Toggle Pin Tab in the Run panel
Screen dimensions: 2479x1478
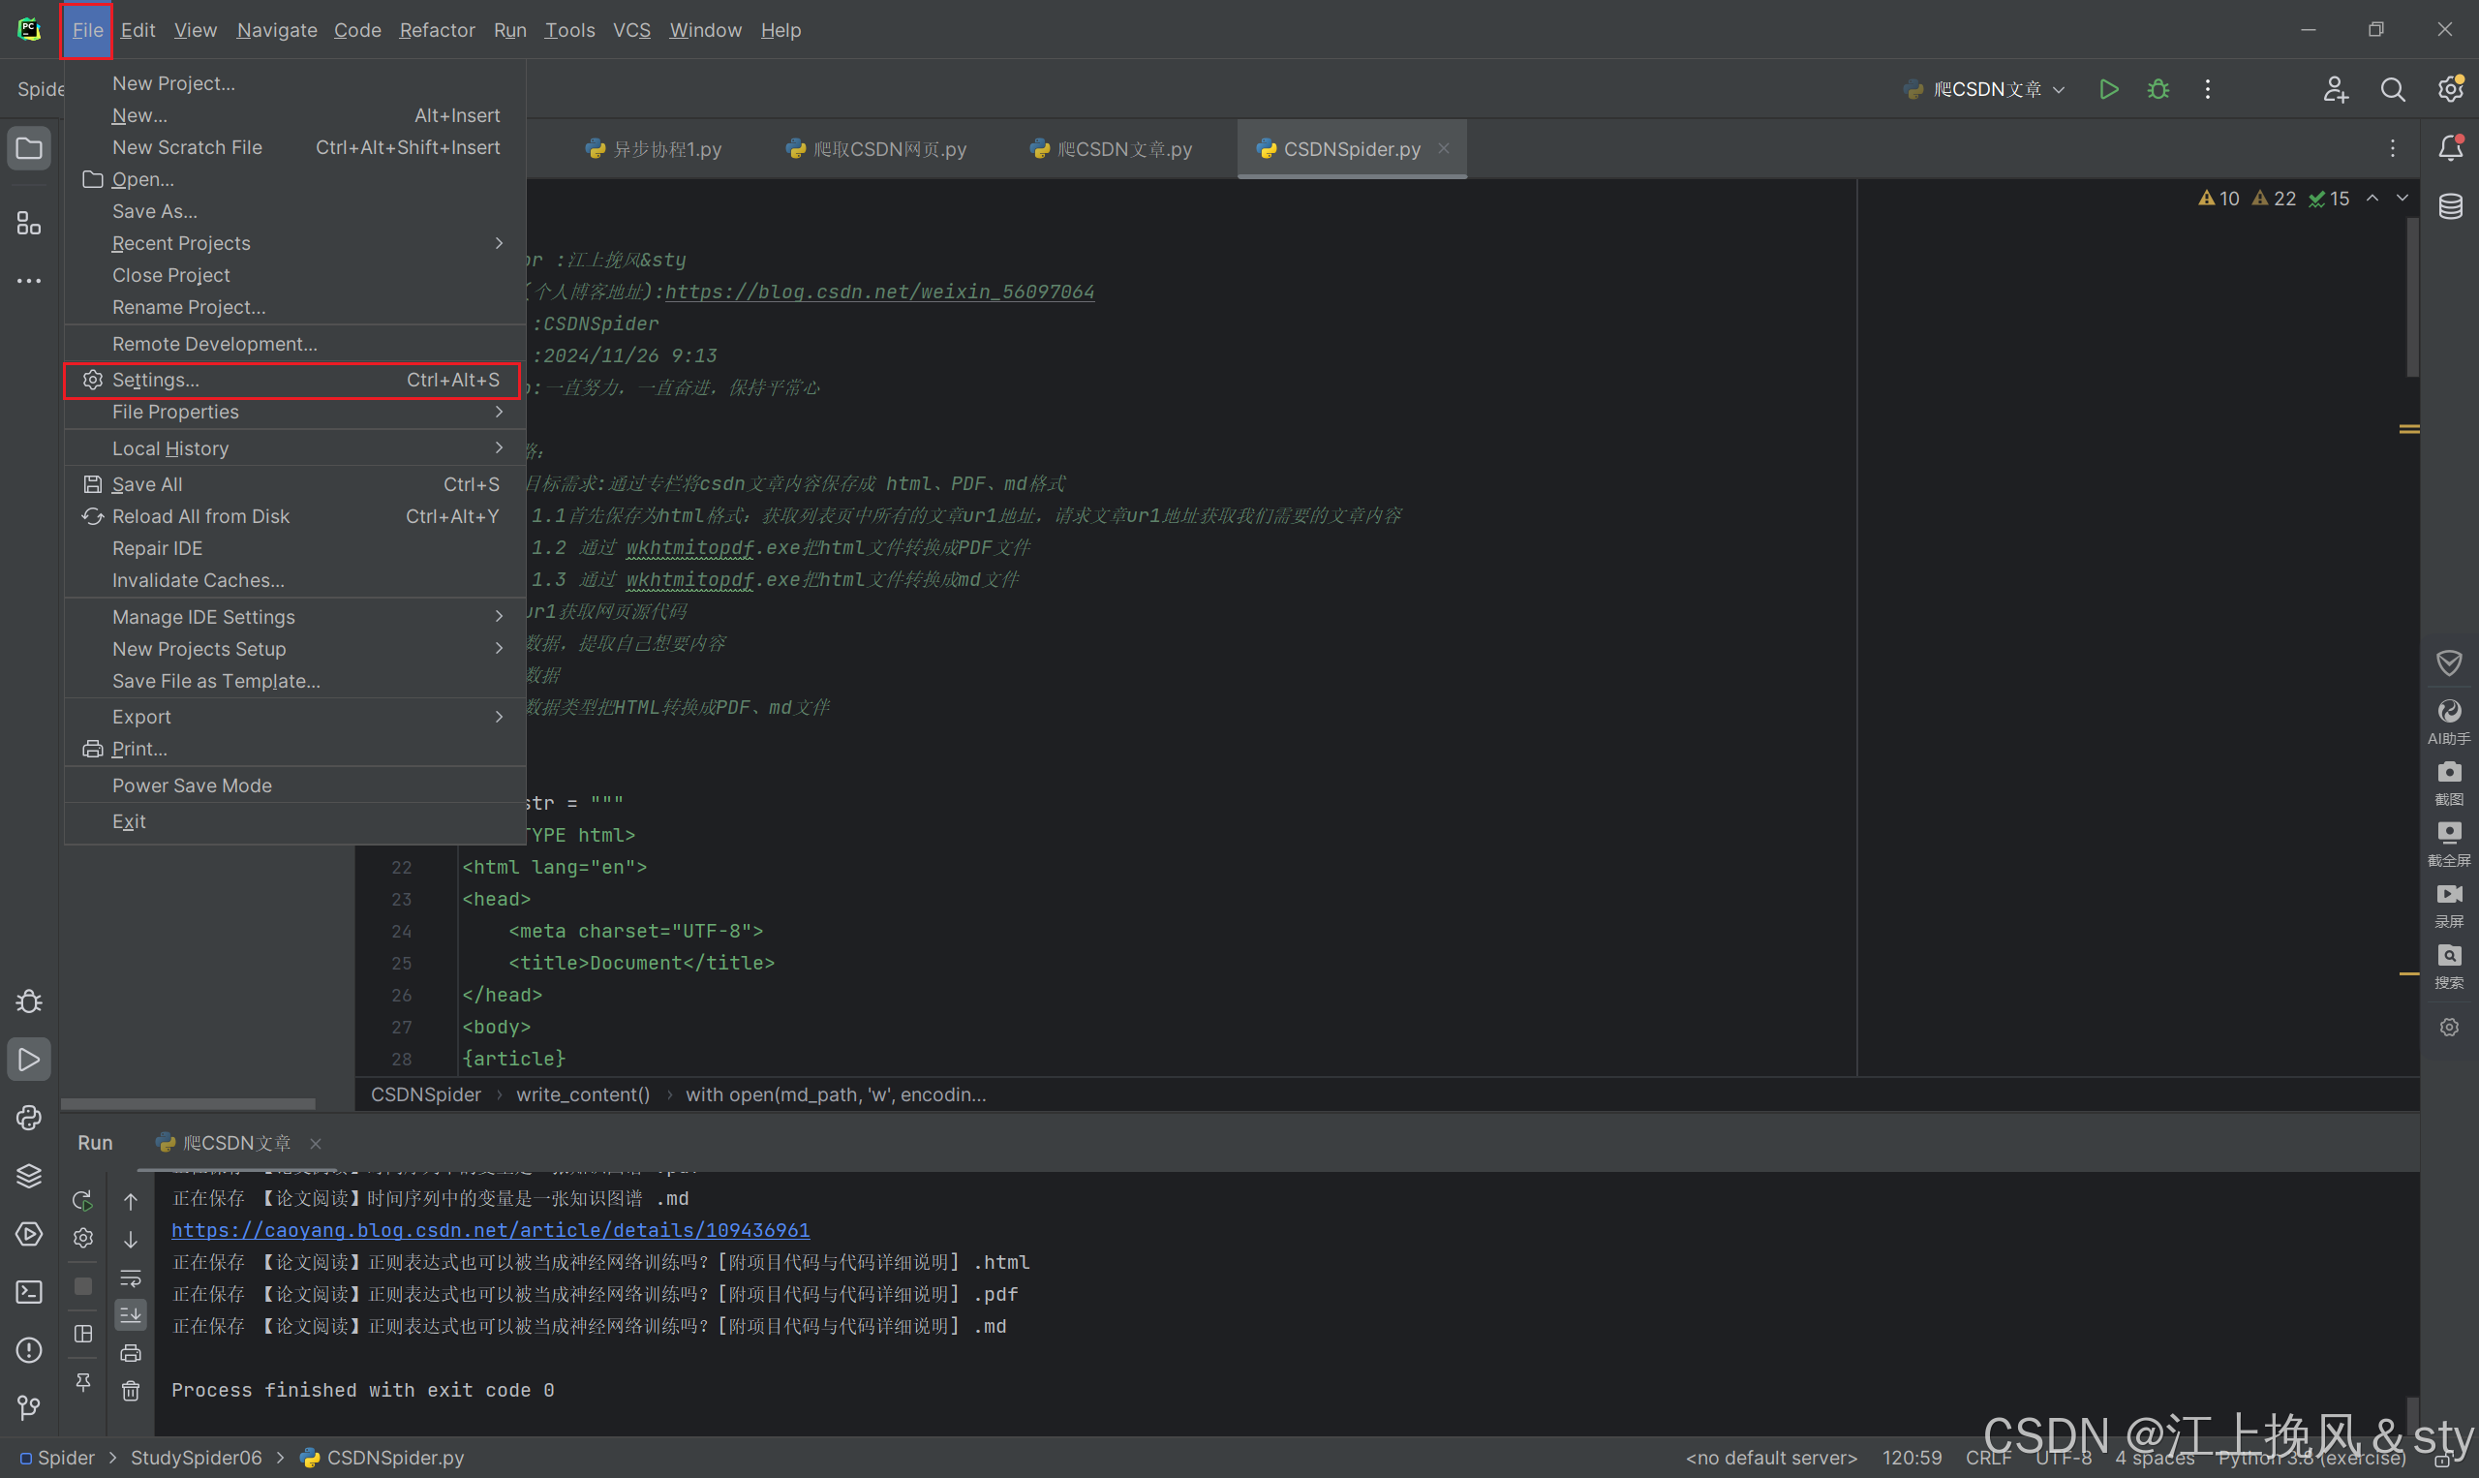click(x=82, y=1381)
